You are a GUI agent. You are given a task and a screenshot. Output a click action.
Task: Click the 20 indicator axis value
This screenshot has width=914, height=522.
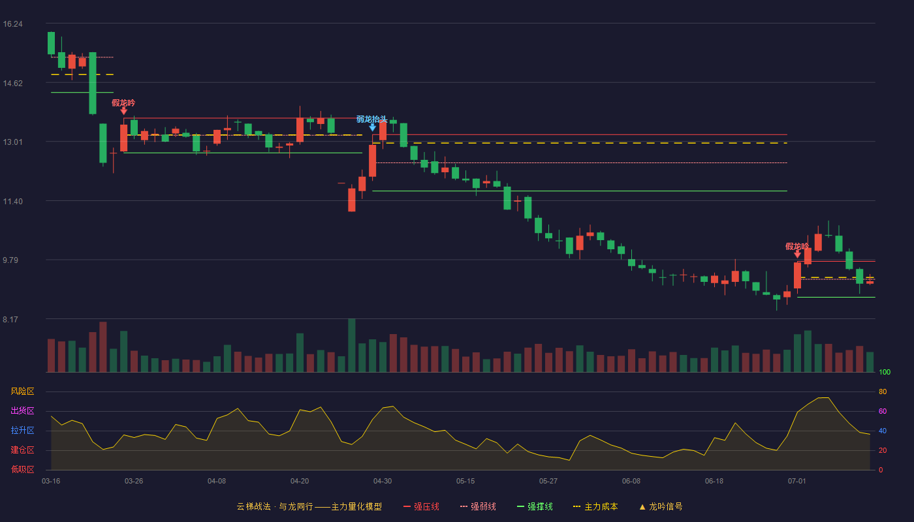[x=883, y=450]
